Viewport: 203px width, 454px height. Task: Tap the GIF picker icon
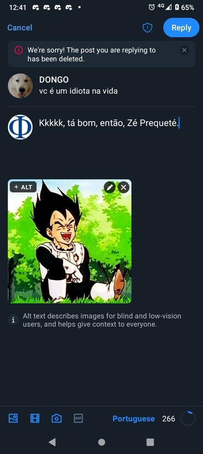(x=78, y=419)
